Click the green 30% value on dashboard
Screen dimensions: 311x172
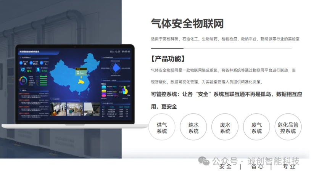[x=29, y=71]
